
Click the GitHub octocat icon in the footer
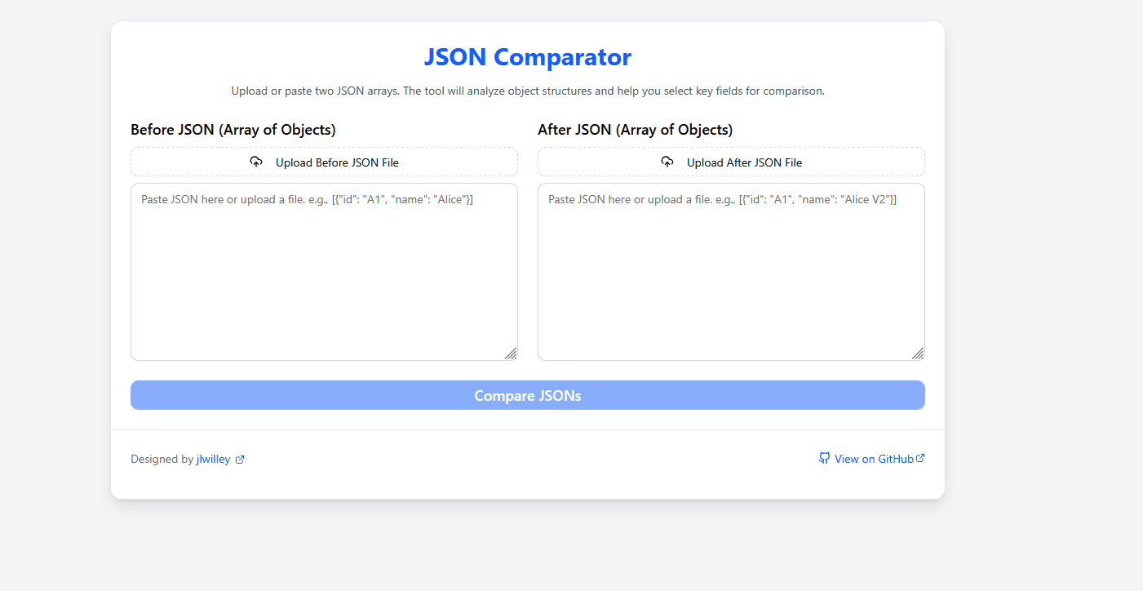point(824,458)
